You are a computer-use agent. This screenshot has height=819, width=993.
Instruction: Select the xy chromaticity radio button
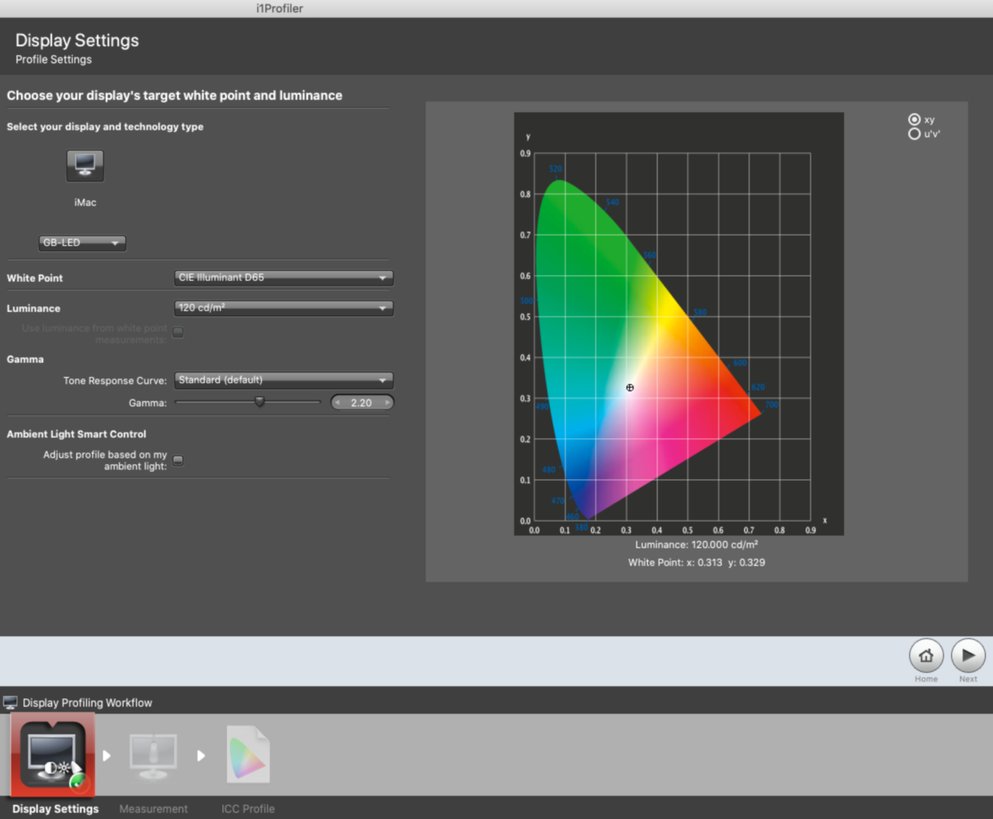click(914, 120)
